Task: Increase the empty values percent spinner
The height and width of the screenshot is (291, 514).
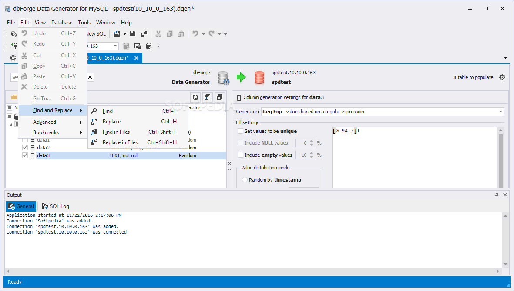Action: pyautogui.click(x=312, y=153)
